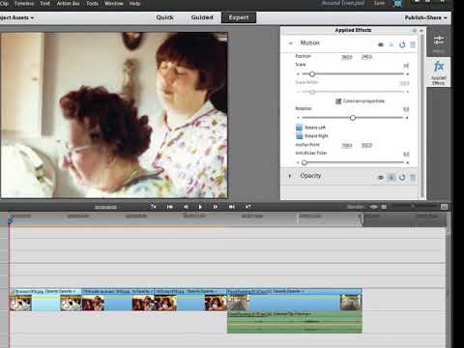Click the current timecode display

(105, 207)
